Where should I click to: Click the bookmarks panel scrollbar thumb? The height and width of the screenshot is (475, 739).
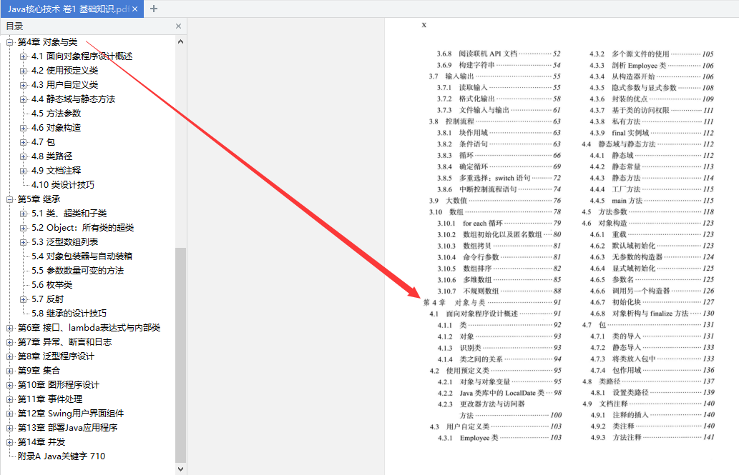(180, 356)
